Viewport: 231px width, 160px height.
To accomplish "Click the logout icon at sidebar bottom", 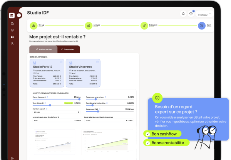I will coord(12,158).
